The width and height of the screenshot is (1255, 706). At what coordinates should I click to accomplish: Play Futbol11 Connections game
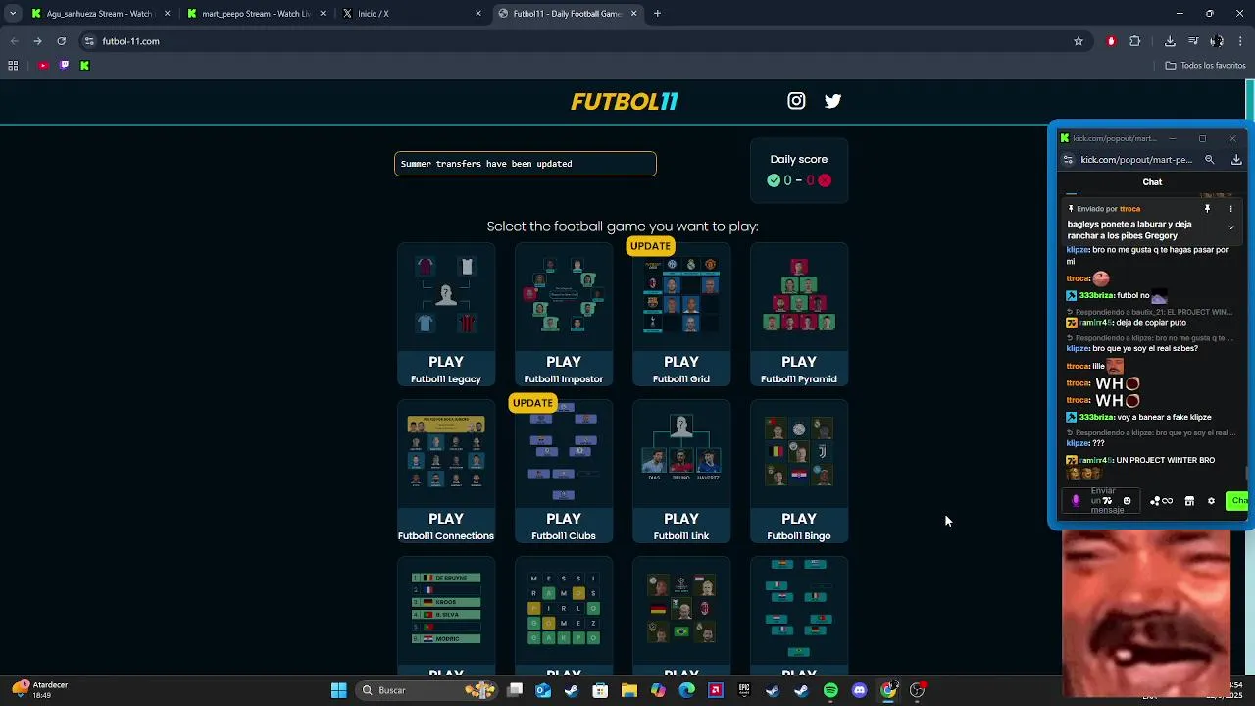[x=446, y=472]
